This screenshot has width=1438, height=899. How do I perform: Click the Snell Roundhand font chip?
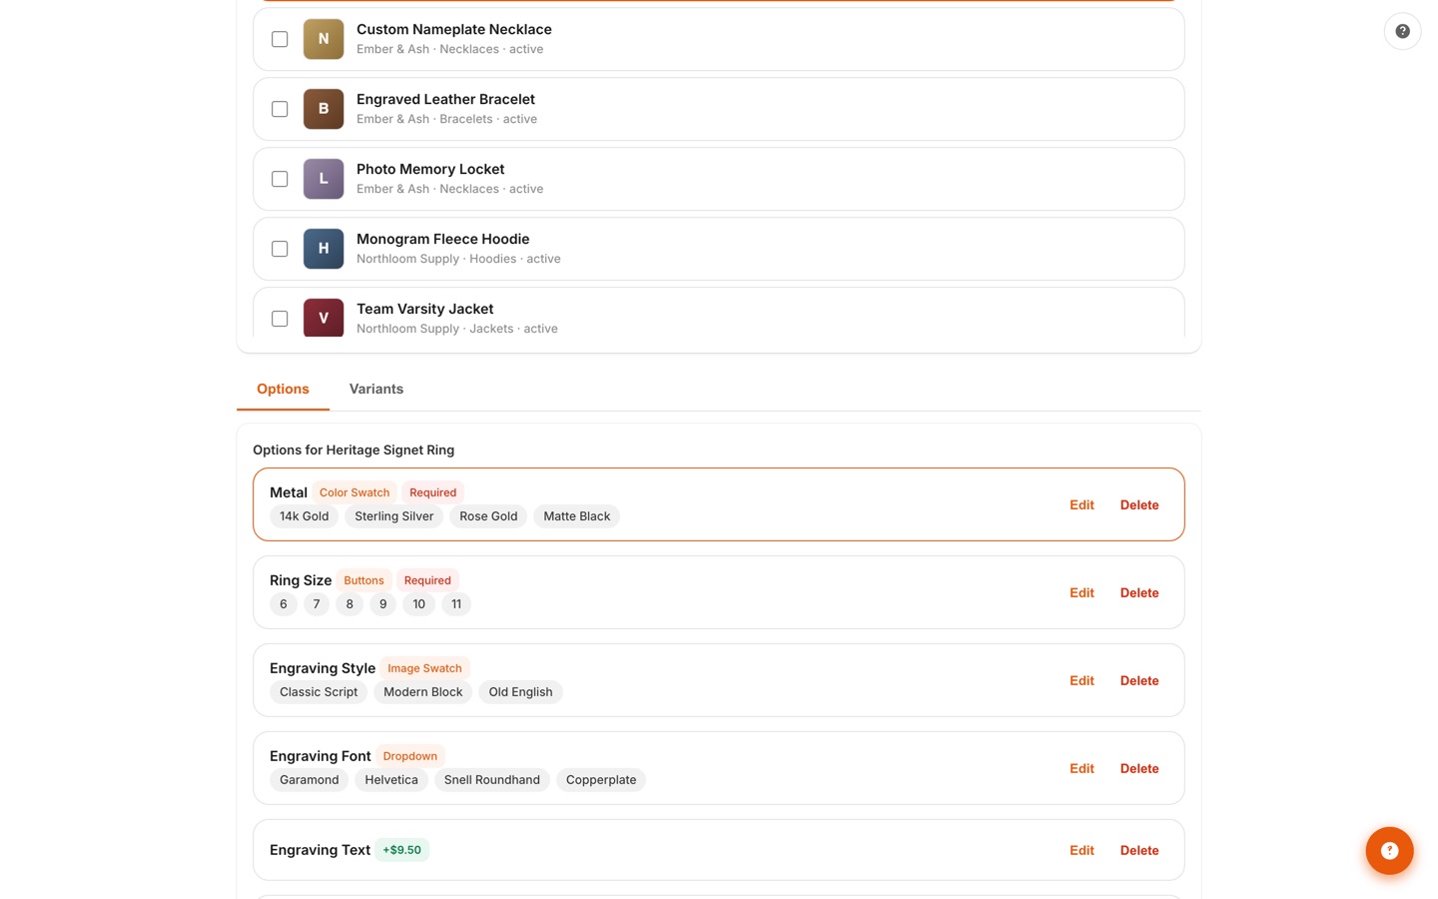coord(492,780)
